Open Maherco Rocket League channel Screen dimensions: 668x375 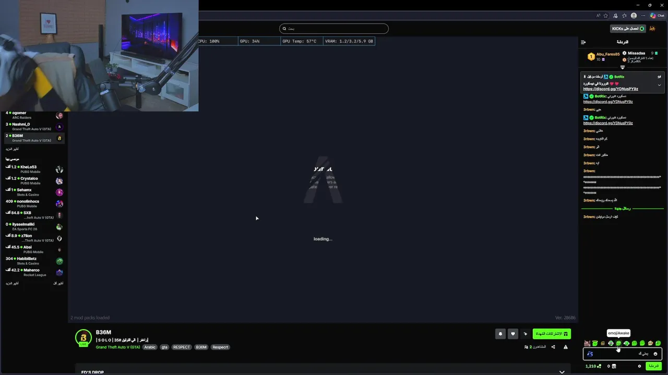pos(34,272)
